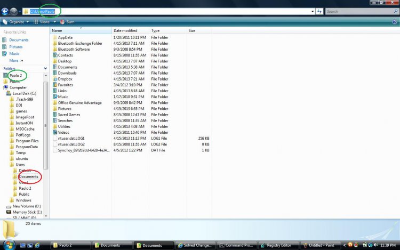
Task: Click the Forward arrow navigation button
Action: point(13,11)
